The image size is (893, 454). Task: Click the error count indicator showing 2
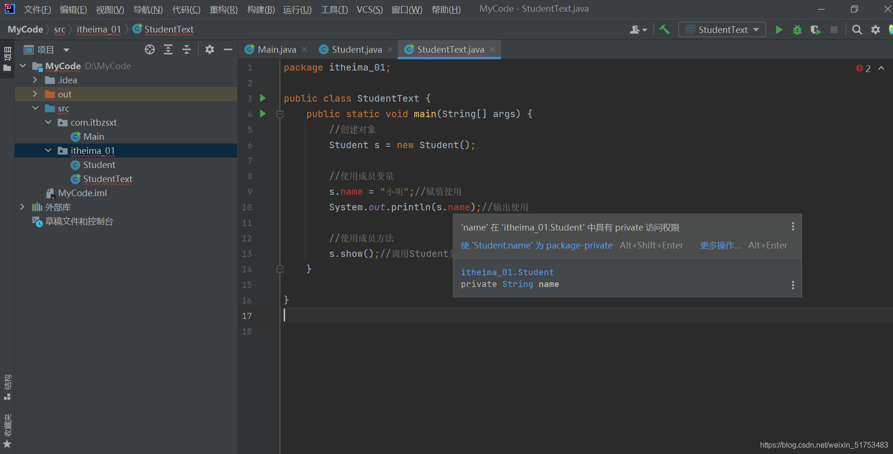point(863,68)
